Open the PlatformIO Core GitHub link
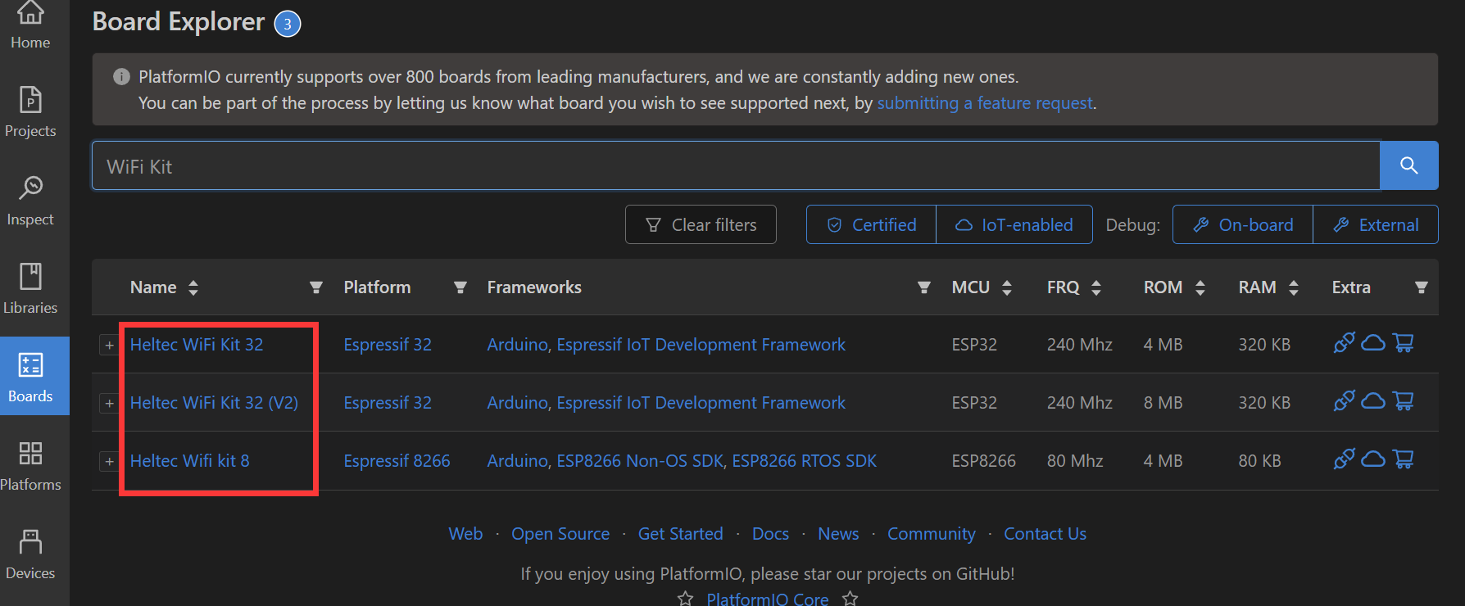Viewport: 1465px width, 606px height. (x=768, y=599)
